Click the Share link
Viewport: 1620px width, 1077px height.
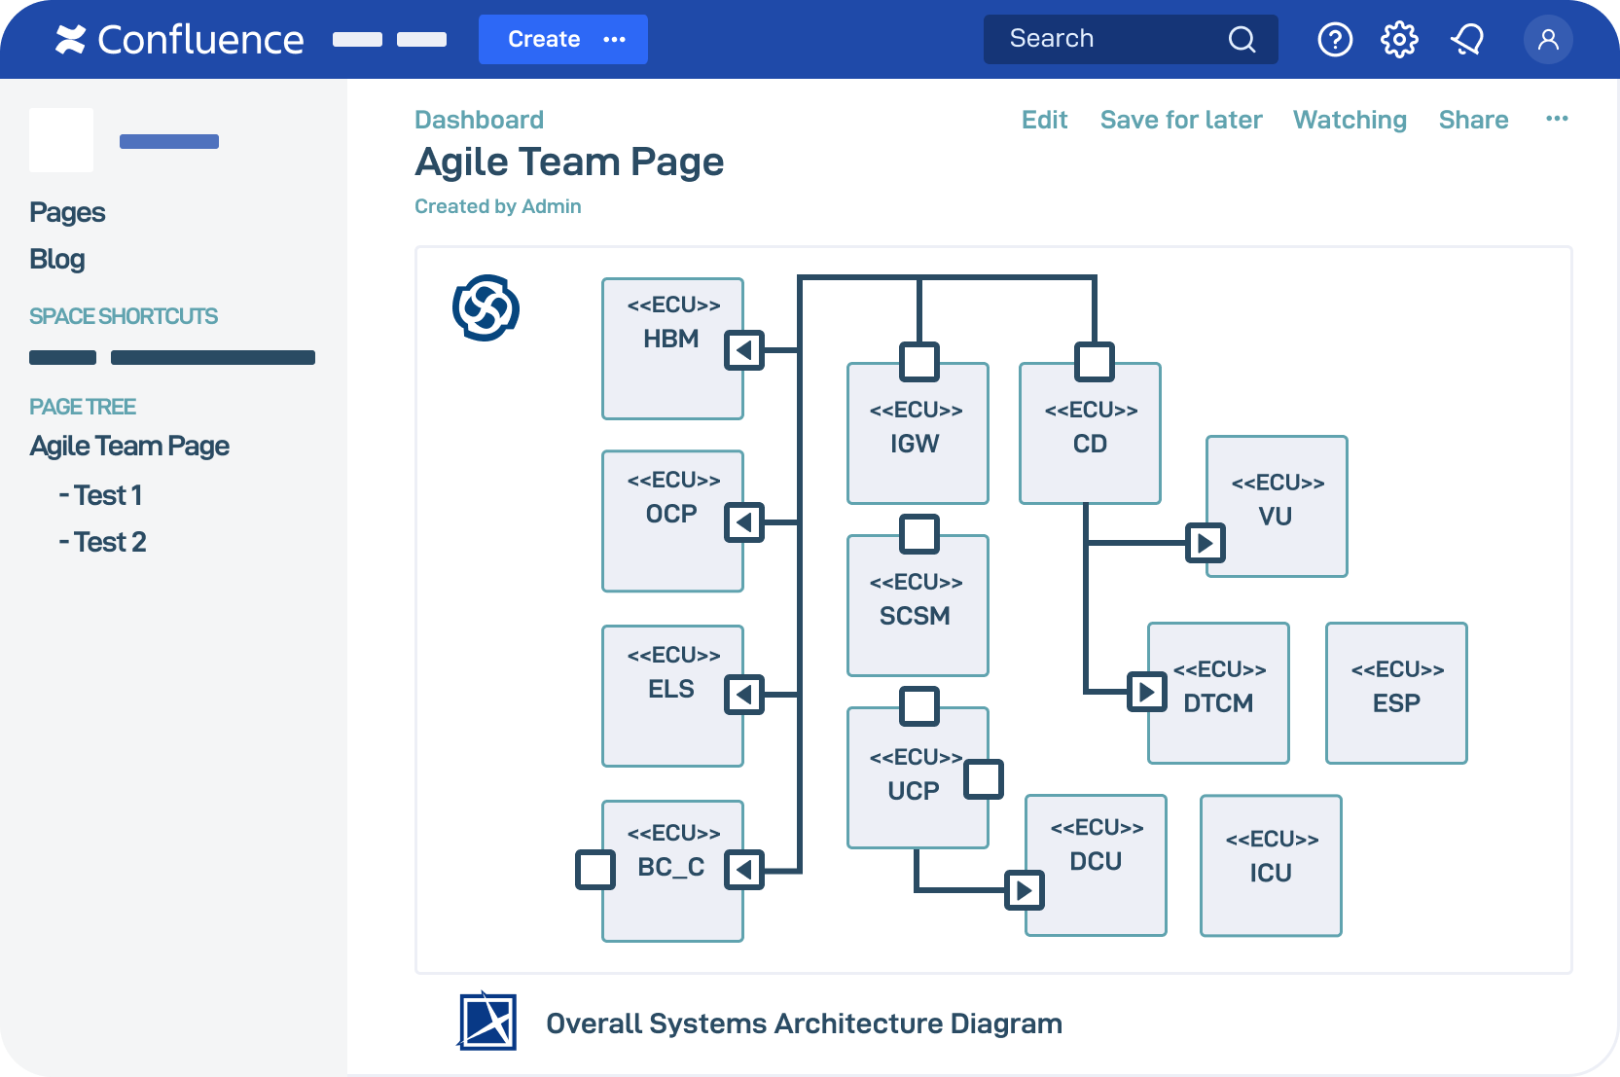point(1473,120)
